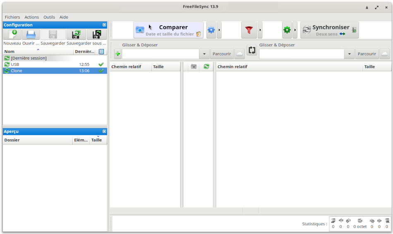Viewport: 393px width, 234px height.
Task: Expand filter settings arrow
Action: (x=260, y=30)
